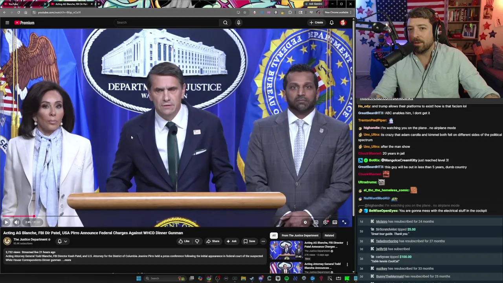Click GreatBeardHTX's 'ABC enables him' message
This screenshot has width=503, height=283.
[394, 113]
